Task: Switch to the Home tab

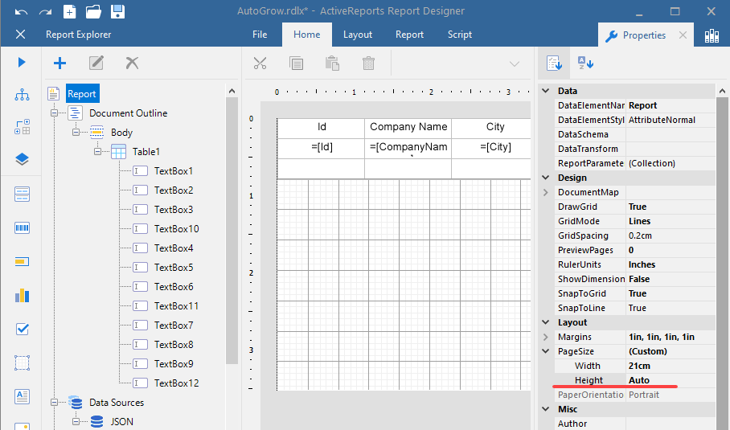Action: point(307,35)
